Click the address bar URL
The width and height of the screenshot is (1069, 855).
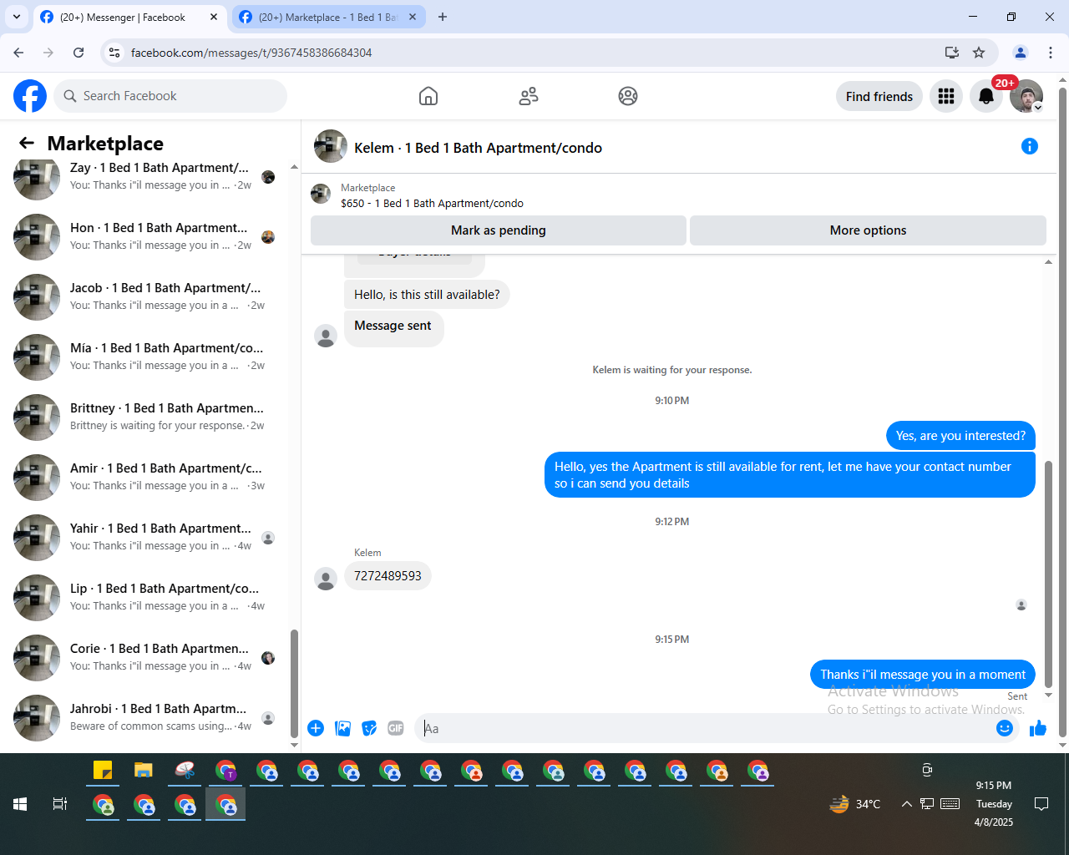click(251, 53)
